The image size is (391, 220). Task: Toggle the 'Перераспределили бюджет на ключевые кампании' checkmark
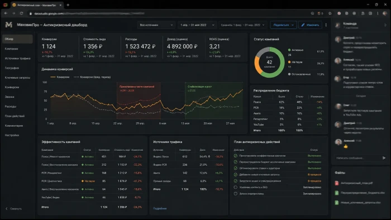[x=235, y=162]
